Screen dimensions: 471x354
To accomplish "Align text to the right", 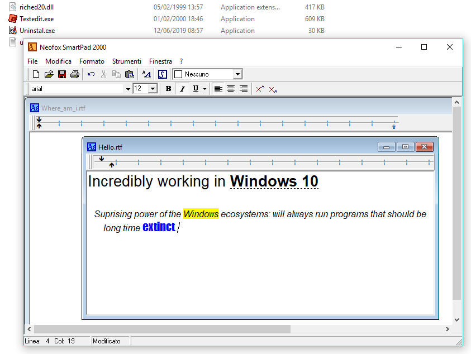I will coord(243,89).
